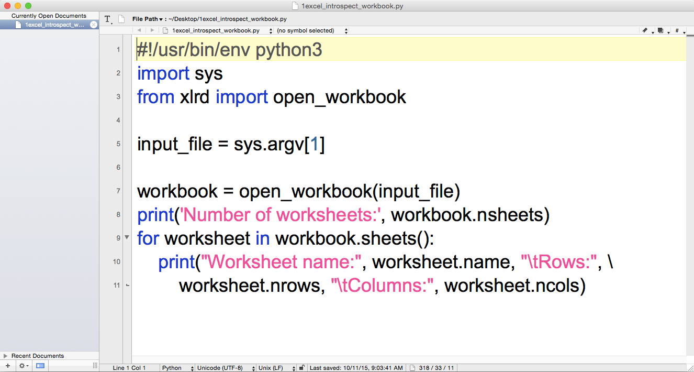Select 1excel_introspect_w... in the open documents list

tap(50, 24)
